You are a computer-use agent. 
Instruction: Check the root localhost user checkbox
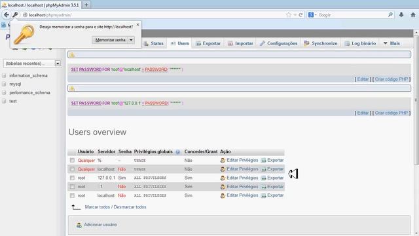[72, 195]
